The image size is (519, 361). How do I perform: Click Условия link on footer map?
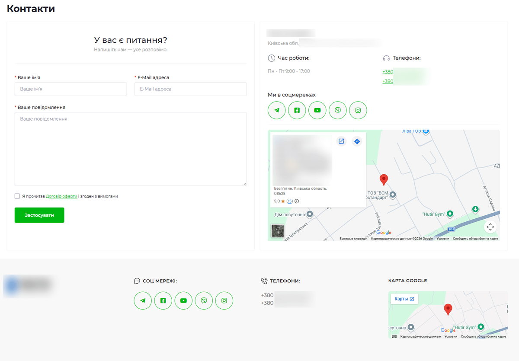click(x=451, y=336)
